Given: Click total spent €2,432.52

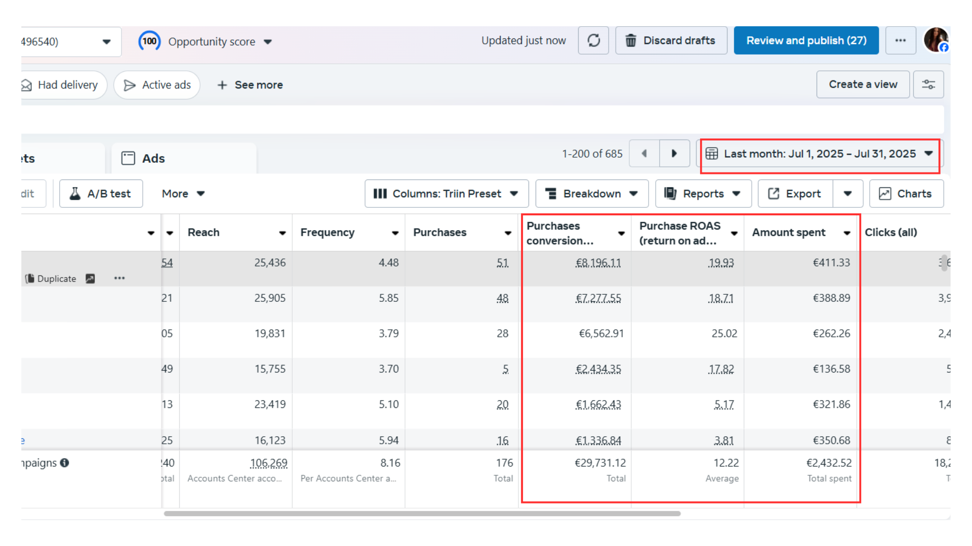Looking at the screenshot, I should click(x=829, y=463).
